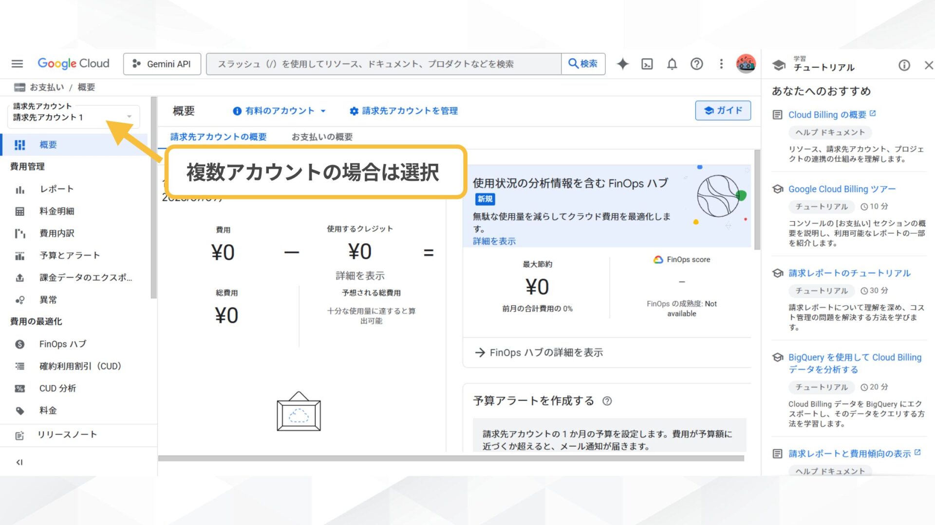Switch to the お支払いの概要 tab
The height and width of the screenshot is (525, 935).
click(x=323, y=137)
